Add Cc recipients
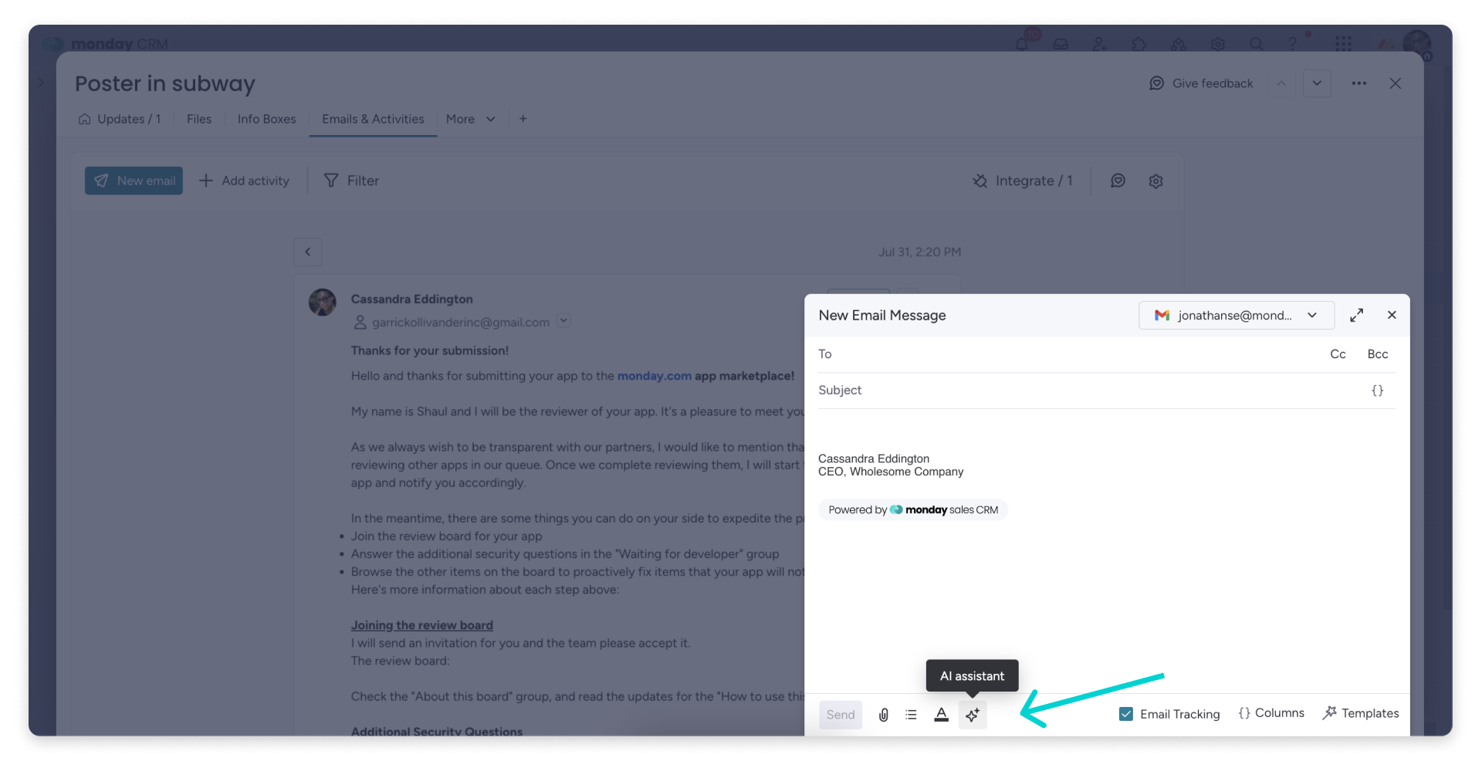Image resolution: width=1482 pixels, height=761 pixels. (x=1338, y=354)
